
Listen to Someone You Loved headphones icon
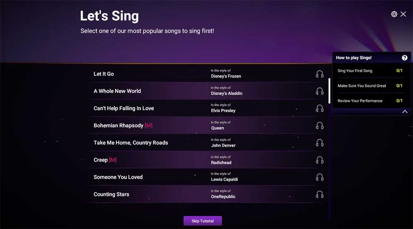(x=319, y=177)
